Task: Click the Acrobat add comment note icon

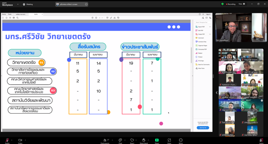Action: click(107, 18)
